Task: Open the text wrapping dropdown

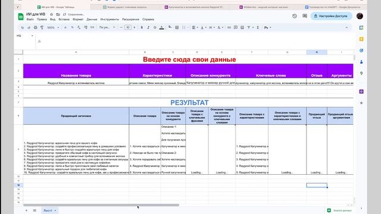Action: [212, 28]
